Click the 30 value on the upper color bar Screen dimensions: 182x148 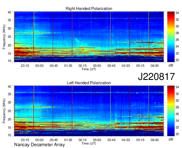[x=177, y=26]
